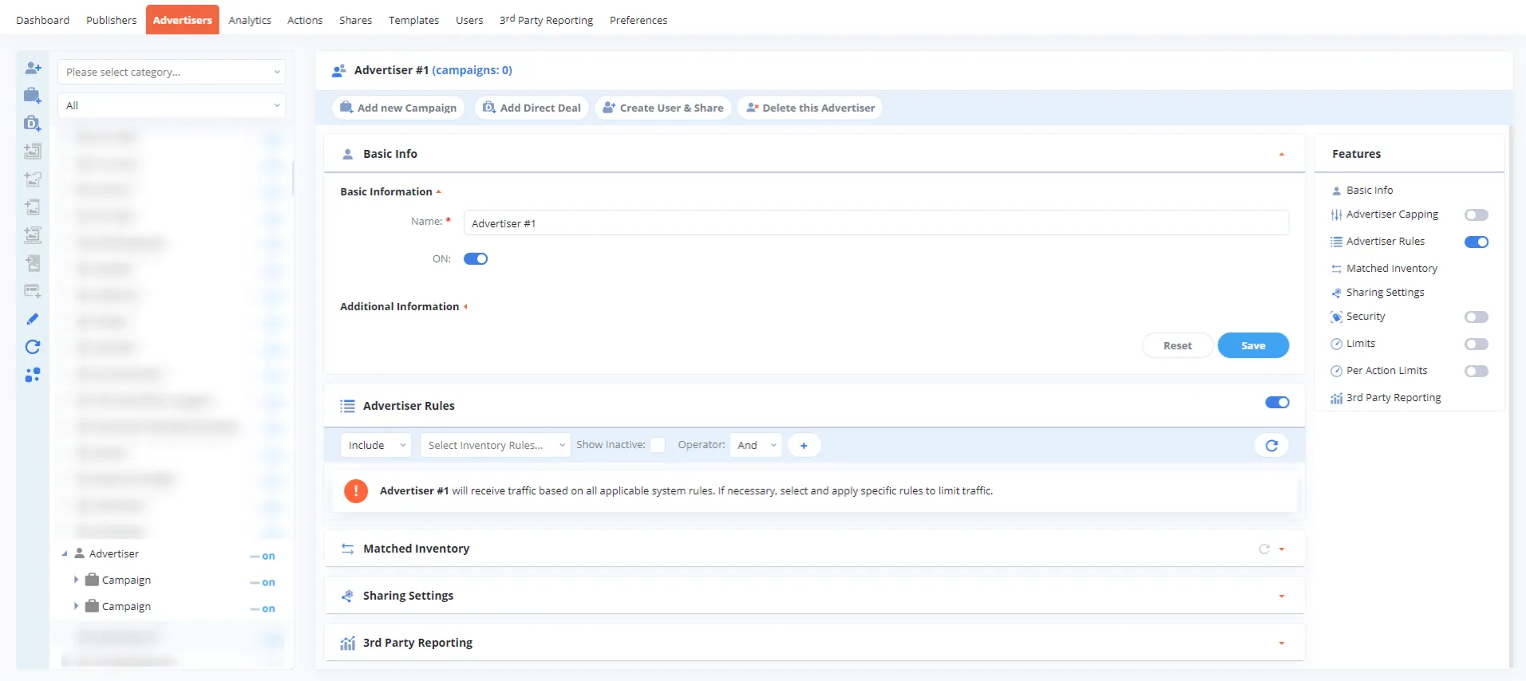The height and width of the screenshot is (681, 1526).
Task: Disable the Advertiser Rules section header switch
Action: [1277, 403]
